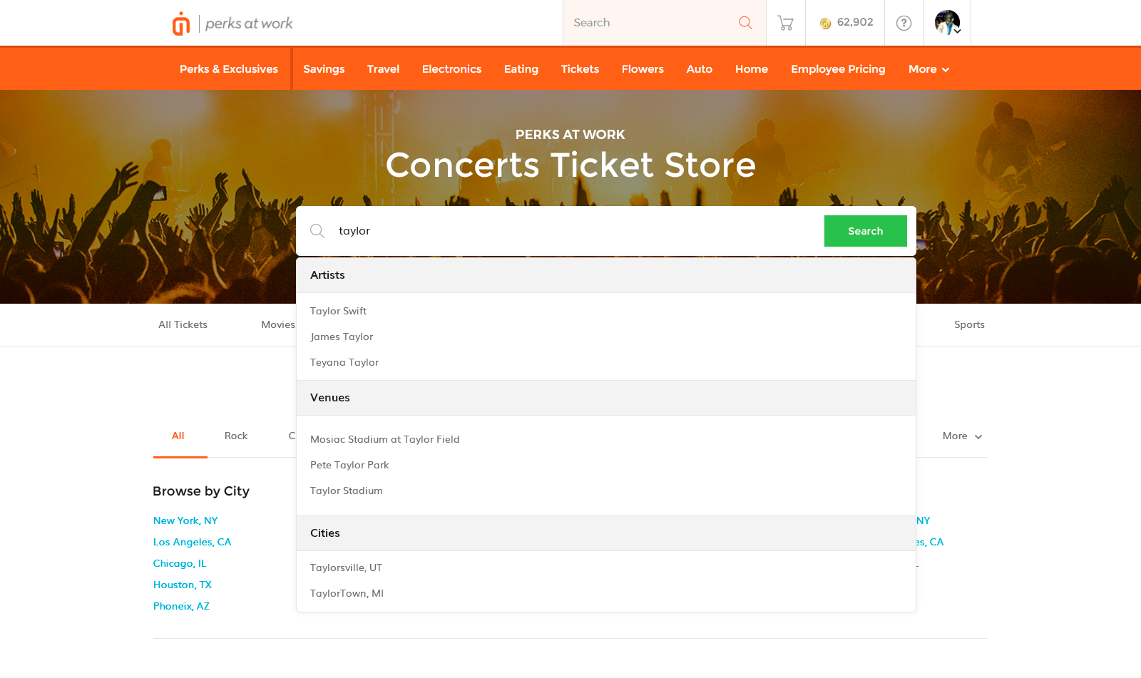
Task: Select Taylor Stadium venue suggestion
Action: [x=347, y=490]
